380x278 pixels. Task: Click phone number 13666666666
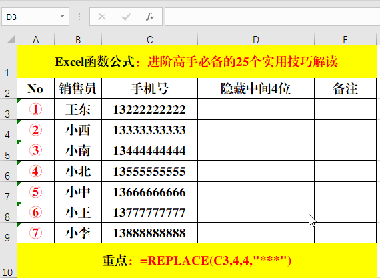pyautogui.click(x=150, y=192)
